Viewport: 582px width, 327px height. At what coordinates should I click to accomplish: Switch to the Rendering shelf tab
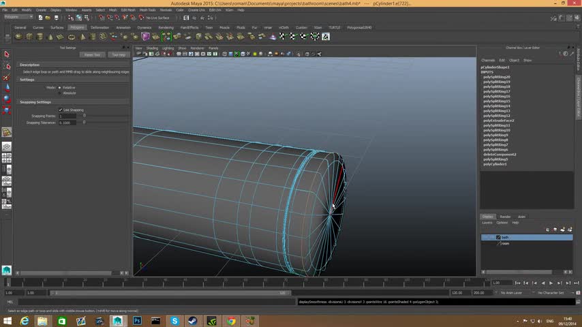(x=166, y=27)
